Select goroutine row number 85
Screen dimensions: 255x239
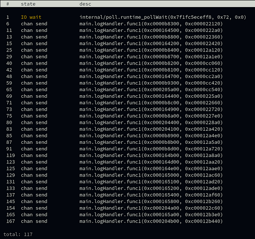pyautogui.click(x=128, y=136)
